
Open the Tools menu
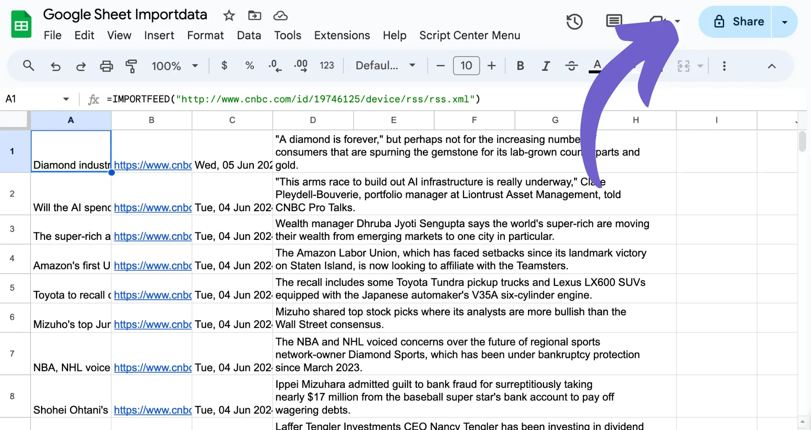(287, 35)
